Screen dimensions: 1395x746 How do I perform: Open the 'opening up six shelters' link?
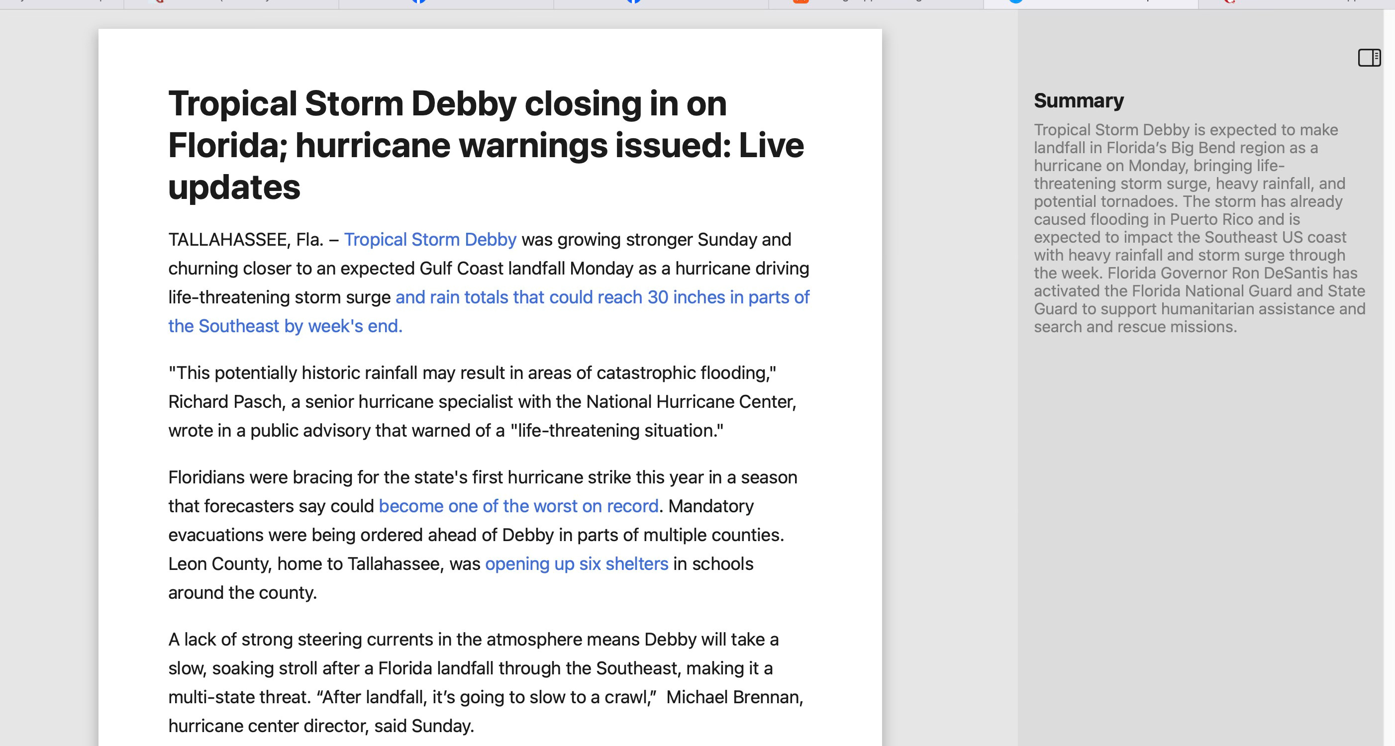pos(576,563)
